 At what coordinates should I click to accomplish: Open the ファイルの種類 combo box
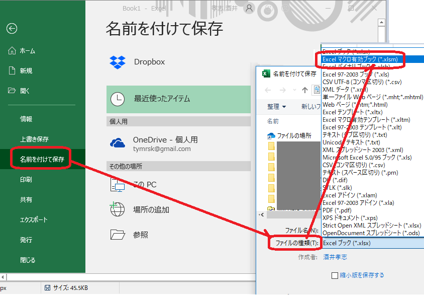tap(373, 243)
